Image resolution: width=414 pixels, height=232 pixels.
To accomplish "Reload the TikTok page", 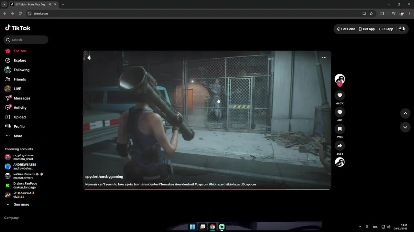I will pyautogui.click(x=20, y=14).
